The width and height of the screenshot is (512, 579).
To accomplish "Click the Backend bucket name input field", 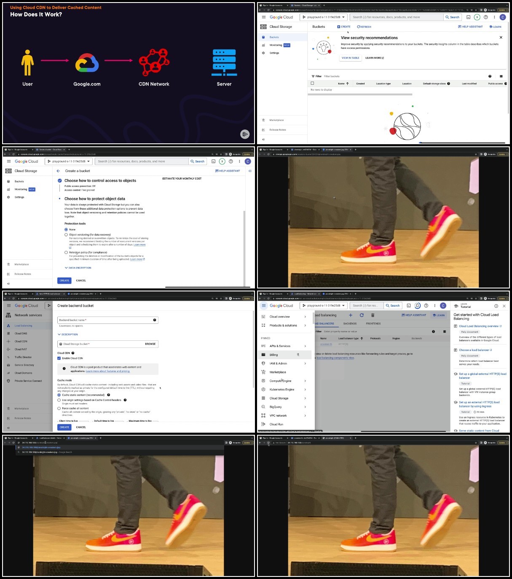I will [x=108, y=320].
